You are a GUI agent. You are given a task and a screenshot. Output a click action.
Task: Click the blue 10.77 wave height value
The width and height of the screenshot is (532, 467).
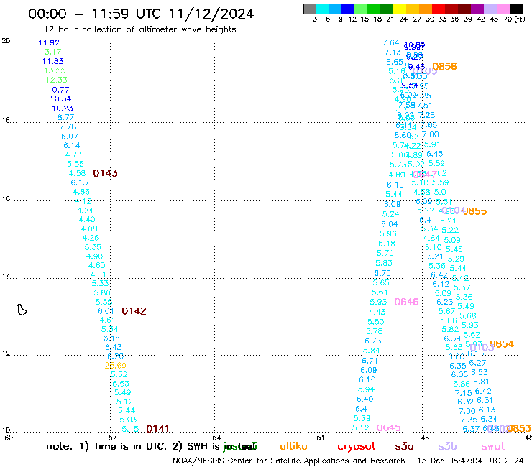[58, 90]
